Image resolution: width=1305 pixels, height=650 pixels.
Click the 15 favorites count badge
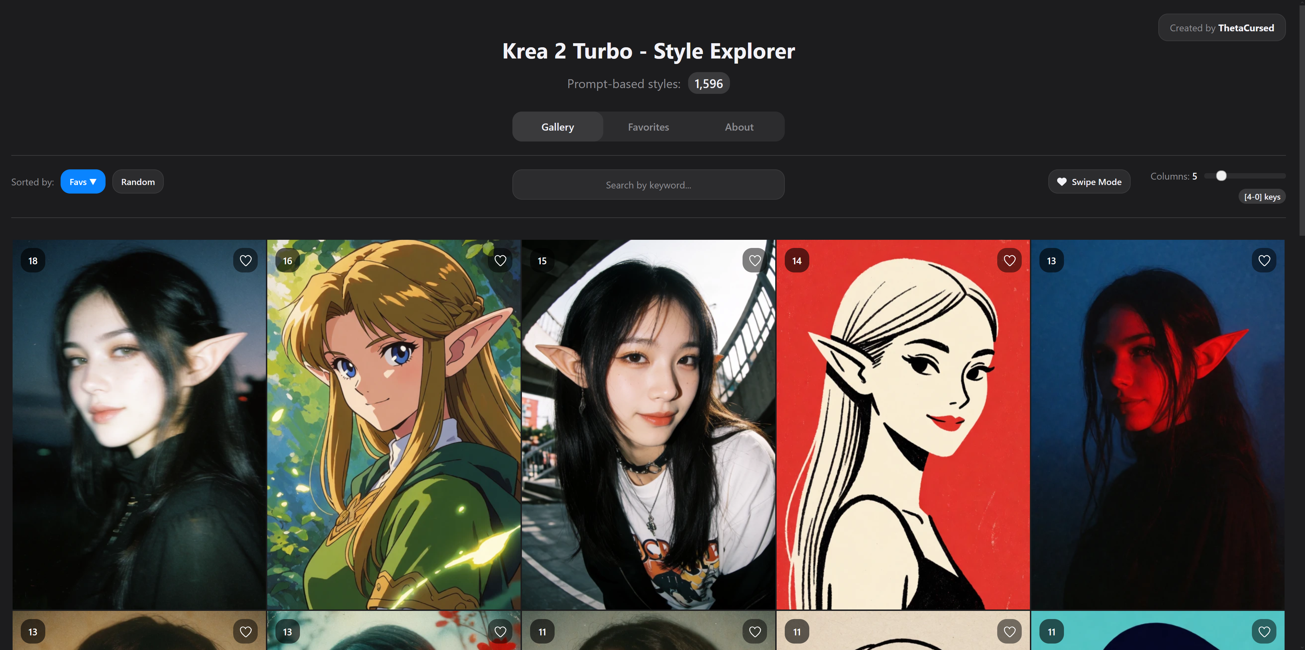542,261
